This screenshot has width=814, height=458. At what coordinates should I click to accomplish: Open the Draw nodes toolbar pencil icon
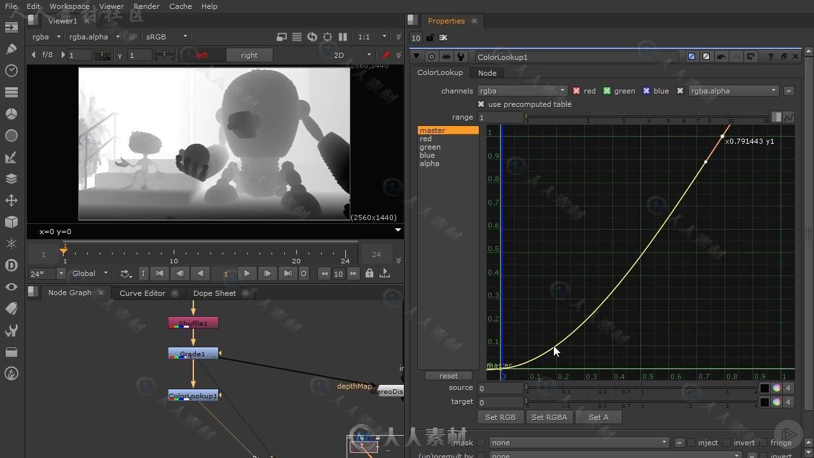(x=11, y=49)
